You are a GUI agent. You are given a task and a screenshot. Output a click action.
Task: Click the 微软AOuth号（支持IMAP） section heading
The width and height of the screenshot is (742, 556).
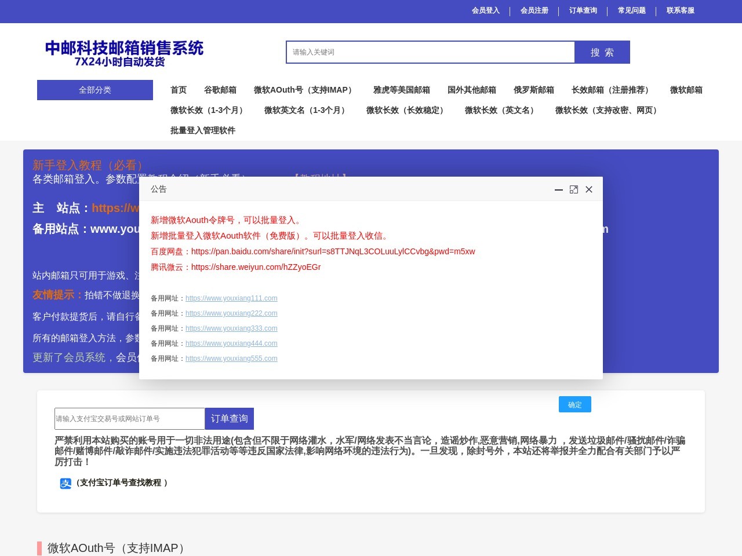pos(118,548)
